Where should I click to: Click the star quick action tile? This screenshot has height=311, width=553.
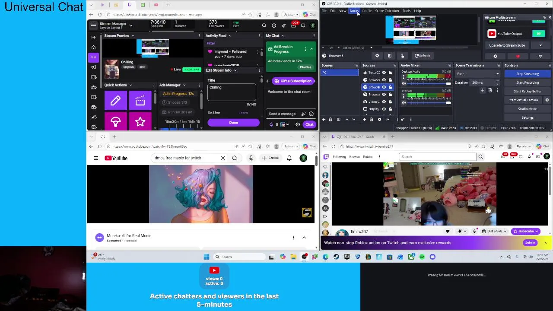click(140, 122)
